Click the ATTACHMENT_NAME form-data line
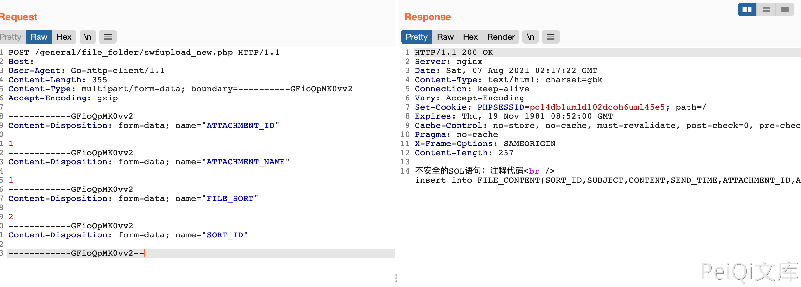Screen dimensions: 801x287 pos(149,162)
